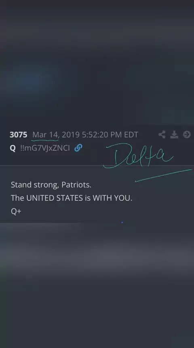Click the blue chain link icon
The width and height of the screenshot is (194, 348).
(x=78, y=148)
